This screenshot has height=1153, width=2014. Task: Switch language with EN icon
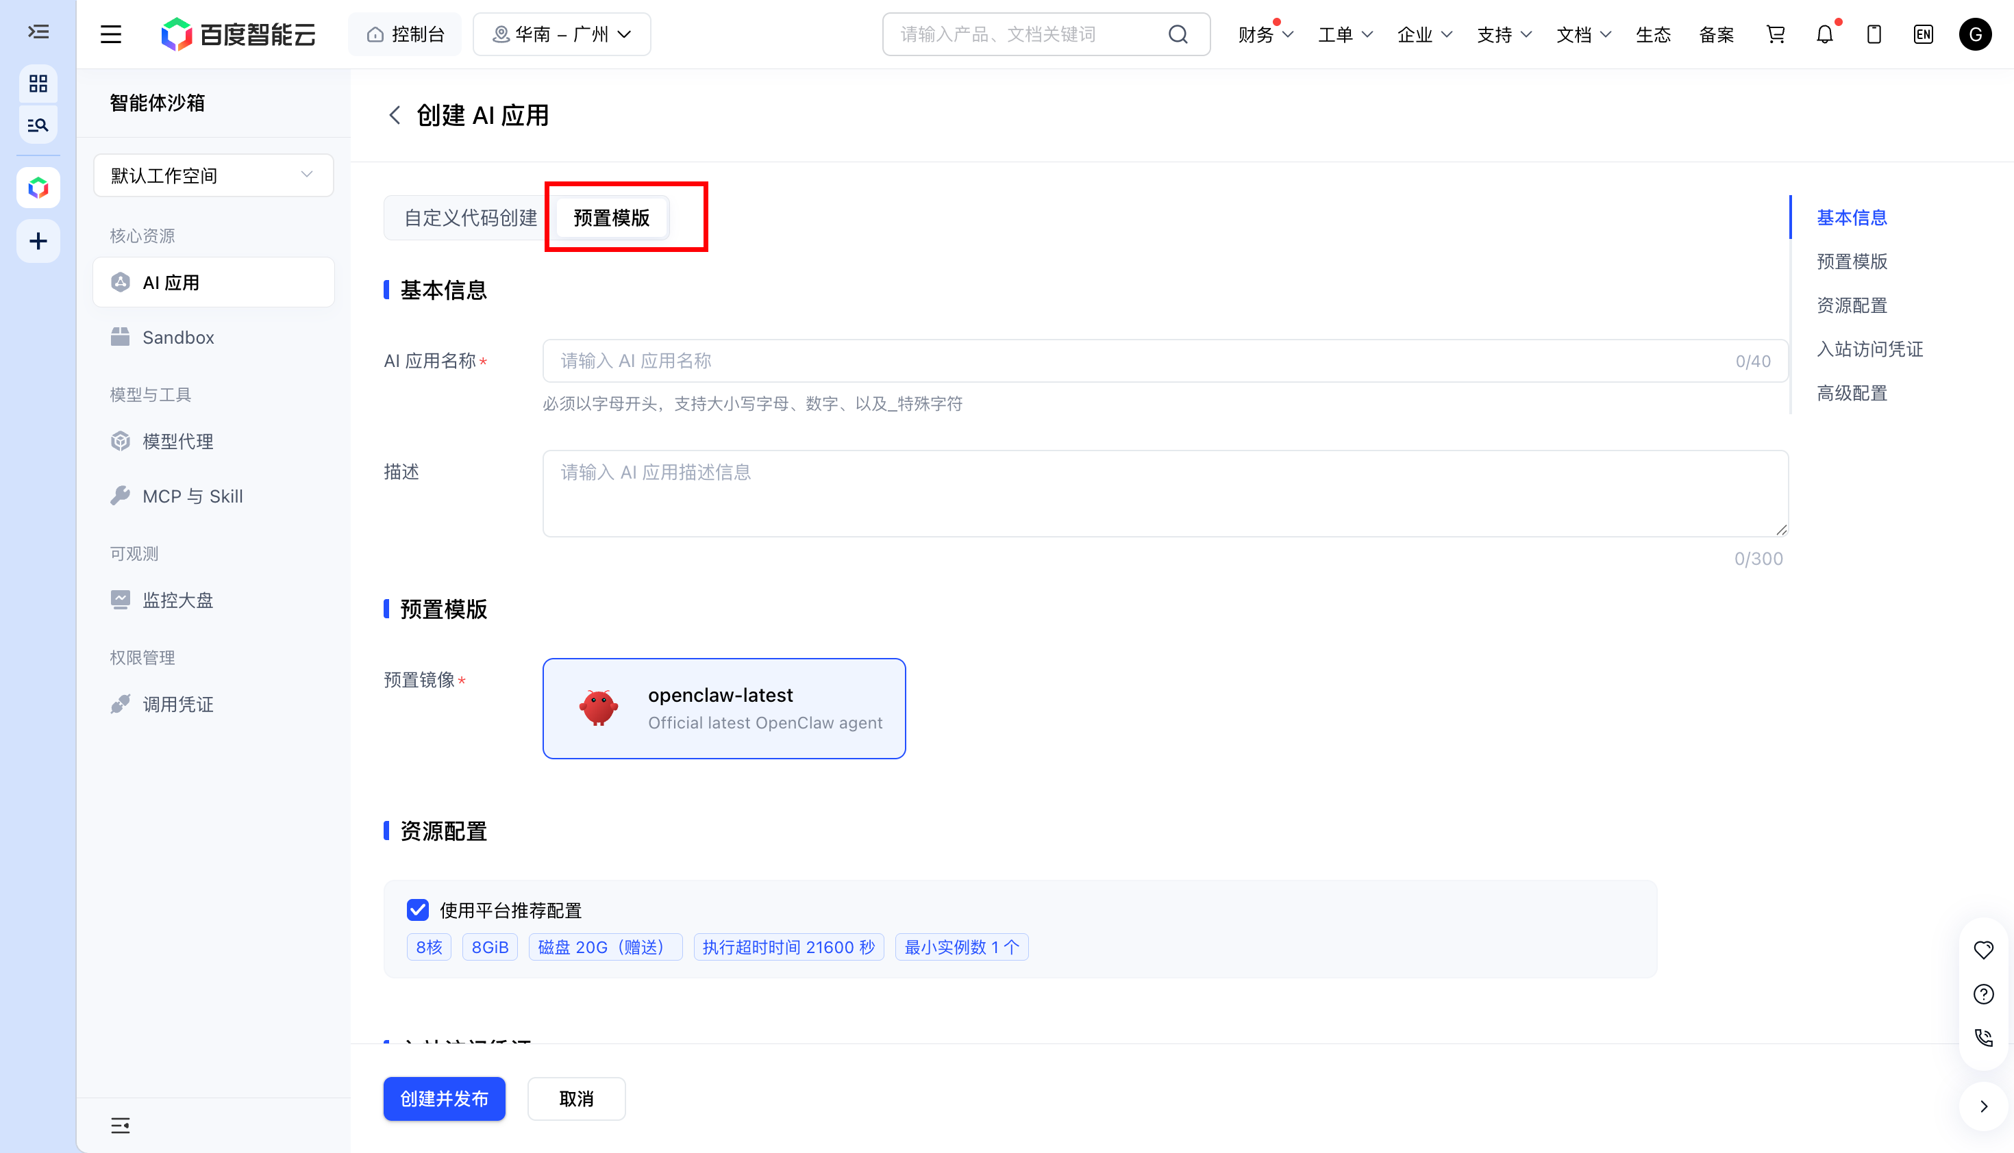(1923, 34)
